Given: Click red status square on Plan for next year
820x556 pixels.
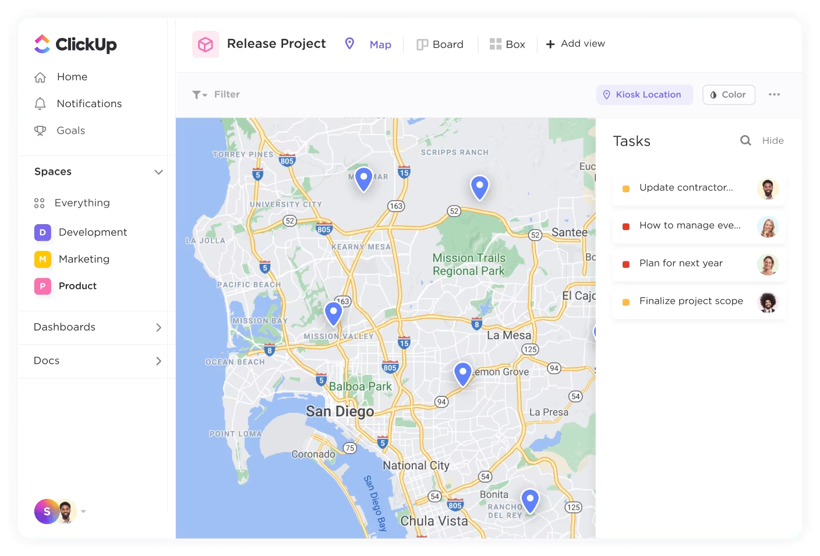Looking at the screenshot, I should pyautogui.click(x=626, y=264).
